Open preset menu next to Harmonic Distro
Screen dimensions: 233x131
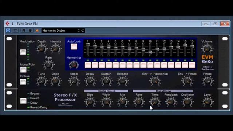(x=83, y=31)
